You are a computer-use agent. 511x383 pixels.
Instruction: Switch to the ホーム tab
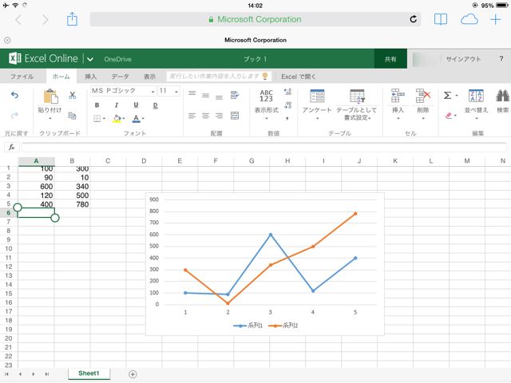point(61,77)
